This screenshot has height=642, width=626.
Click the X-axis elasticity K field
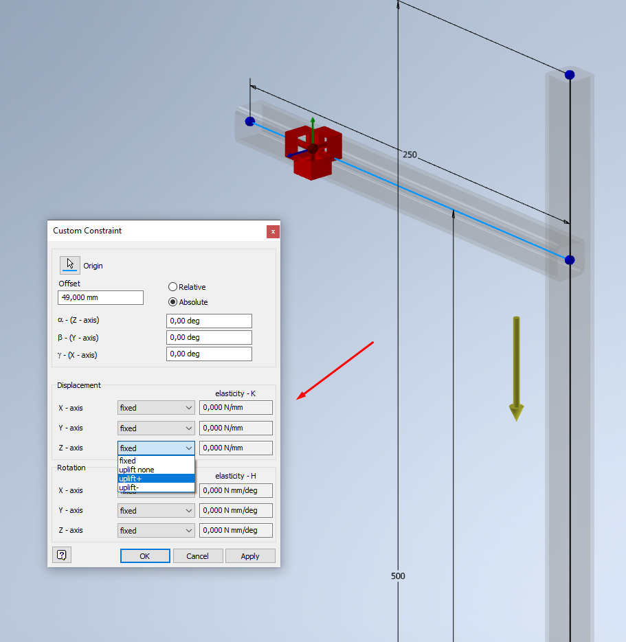[236, 407]
